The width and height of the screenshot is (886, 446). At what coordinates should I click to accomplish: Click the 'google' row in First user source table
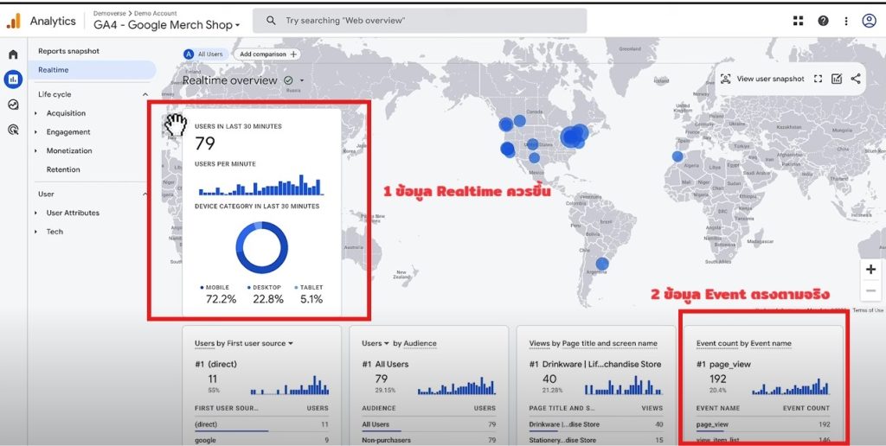(x=261, y=440)
